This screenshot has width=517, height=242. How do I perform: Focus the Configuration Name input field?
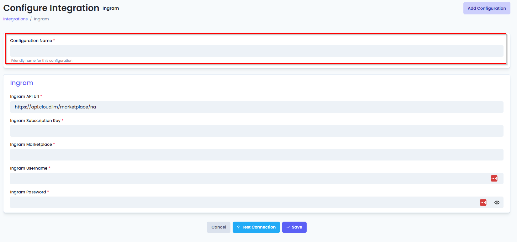[x=256, y=51]
